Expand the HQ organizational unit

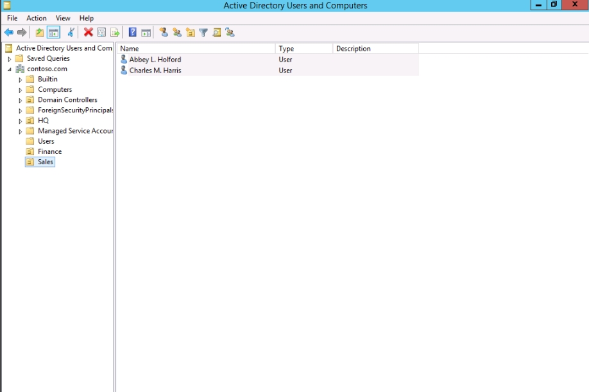click(21, 121)
